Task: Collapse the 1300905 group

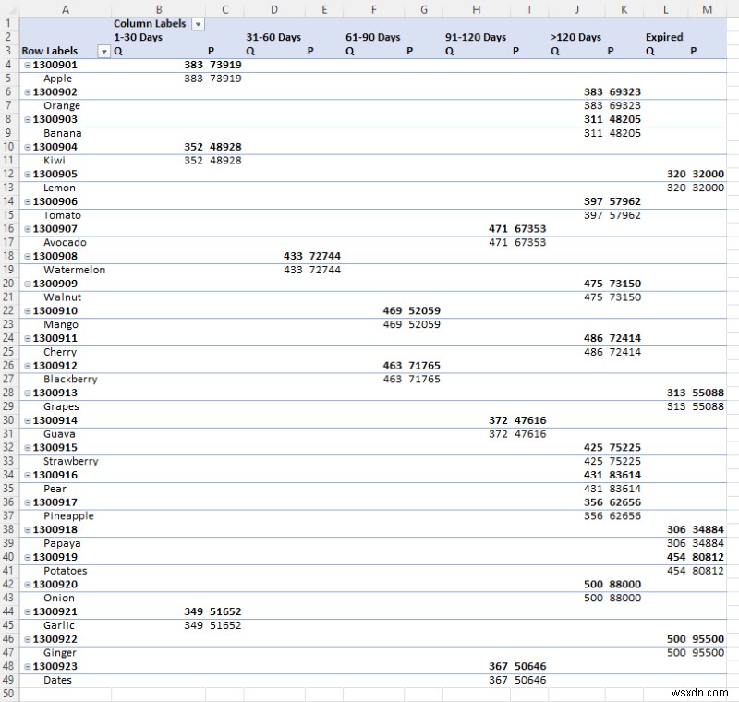Action: click(x=29, y=174)
